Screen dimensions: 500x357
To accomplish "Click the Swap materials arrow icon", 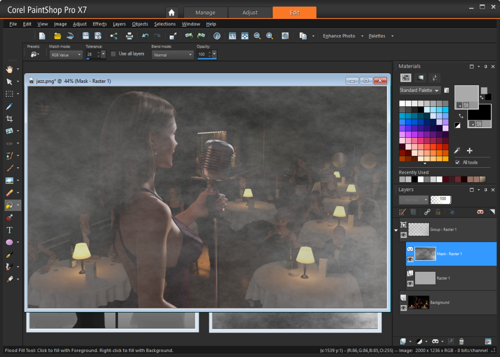I will click(x=461, y=116).
